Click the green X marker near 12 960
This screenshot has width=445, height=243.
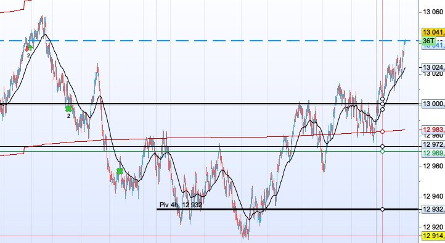[x=120, y=171]
